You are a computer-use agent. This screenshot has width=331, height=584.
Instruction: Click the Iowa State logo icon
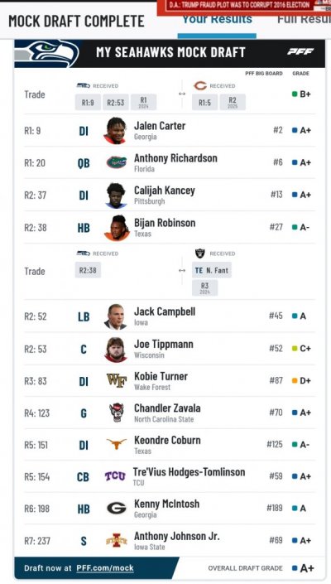coord(117,540)
